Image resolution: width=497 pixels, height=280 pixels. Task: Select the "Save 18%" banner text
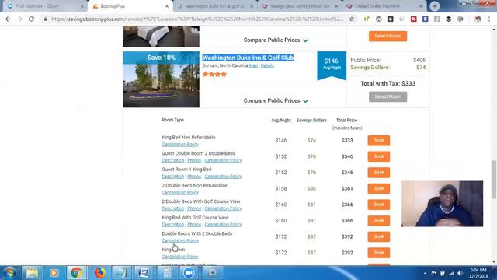click(161, 58)
